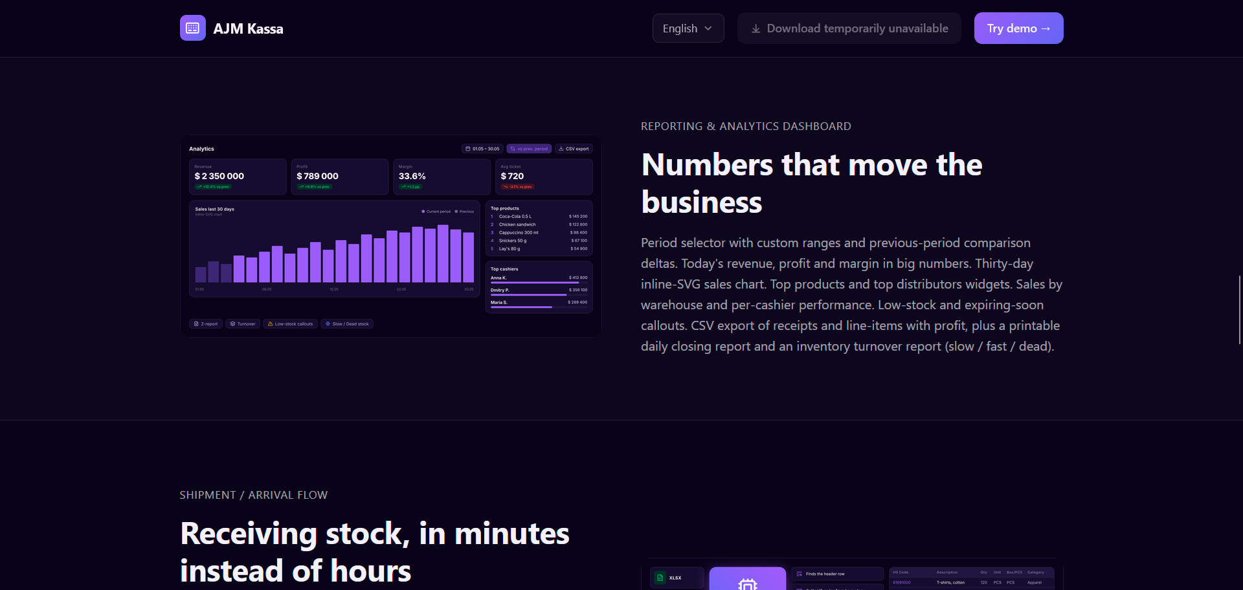Click the tallest bar in the sales chart
Viewport: 1243px width, 590px height.
443,254
